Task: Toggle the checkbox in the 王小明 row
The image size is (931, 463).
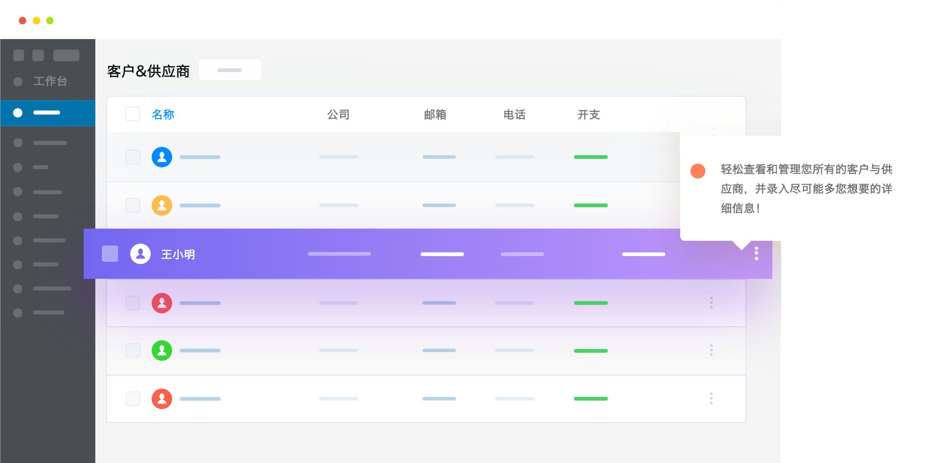Action: pyautogui.click(x=110, y=254)
